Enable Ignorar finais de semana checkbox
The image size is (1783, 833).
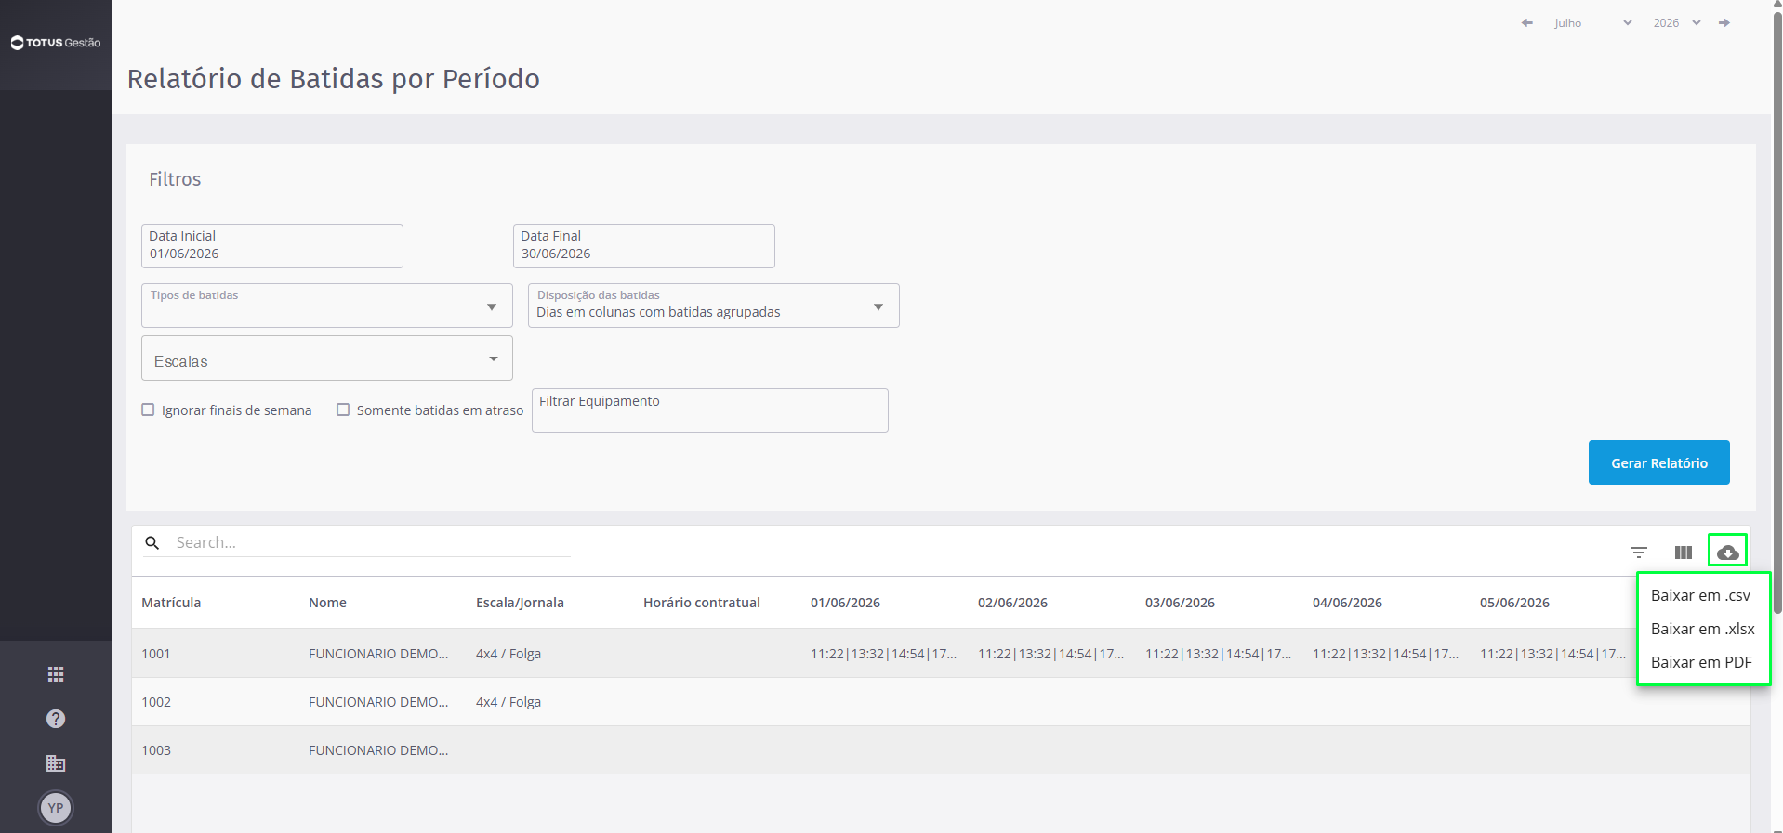pos(148,410)
